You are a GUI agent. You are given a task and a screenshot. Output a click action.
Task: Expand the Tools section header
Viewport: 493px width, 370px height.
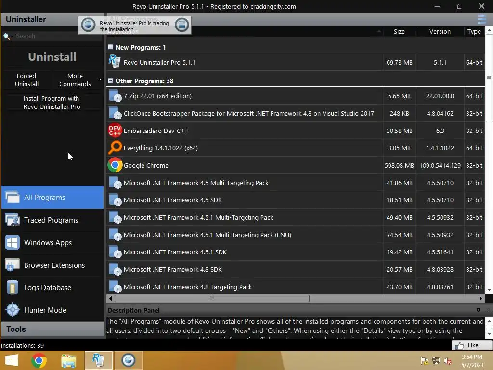(52, 330)
